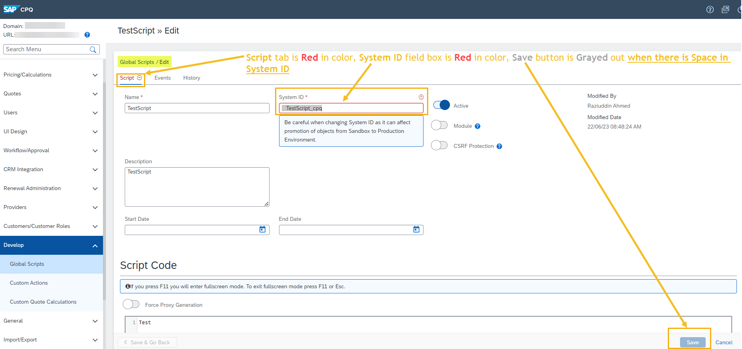Click the help icon beside Module
This screenshot has width=742, height=349.
(x=478, y=126)
